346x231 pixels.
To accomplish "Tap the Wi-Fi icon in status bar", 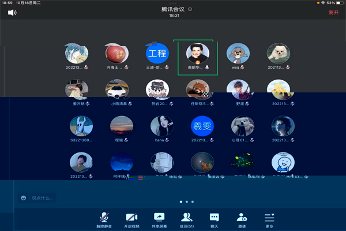I will 323,3.
